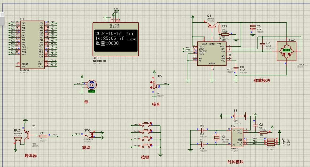The width and height of the screenshot is (310, 167).
Task: Select the Q4 2N4403 transistor
Action: point(212,25)
